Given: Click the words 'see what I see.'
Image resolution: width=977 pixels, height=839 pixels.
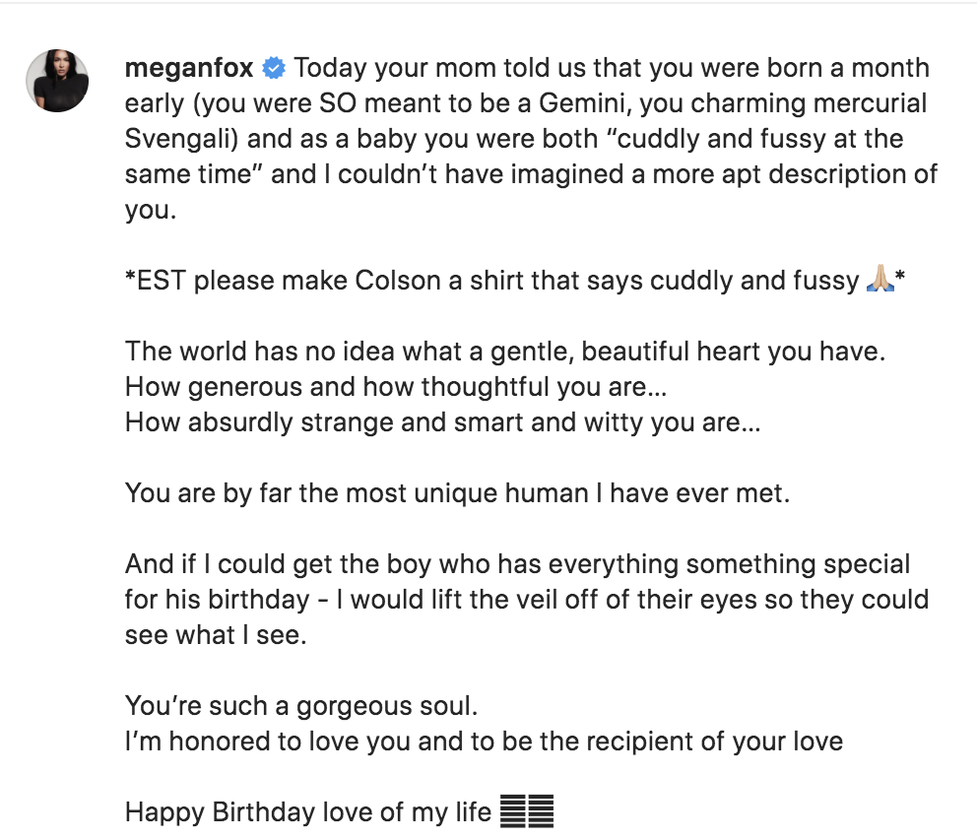Looking at the screenshot, I should [216, 635].
